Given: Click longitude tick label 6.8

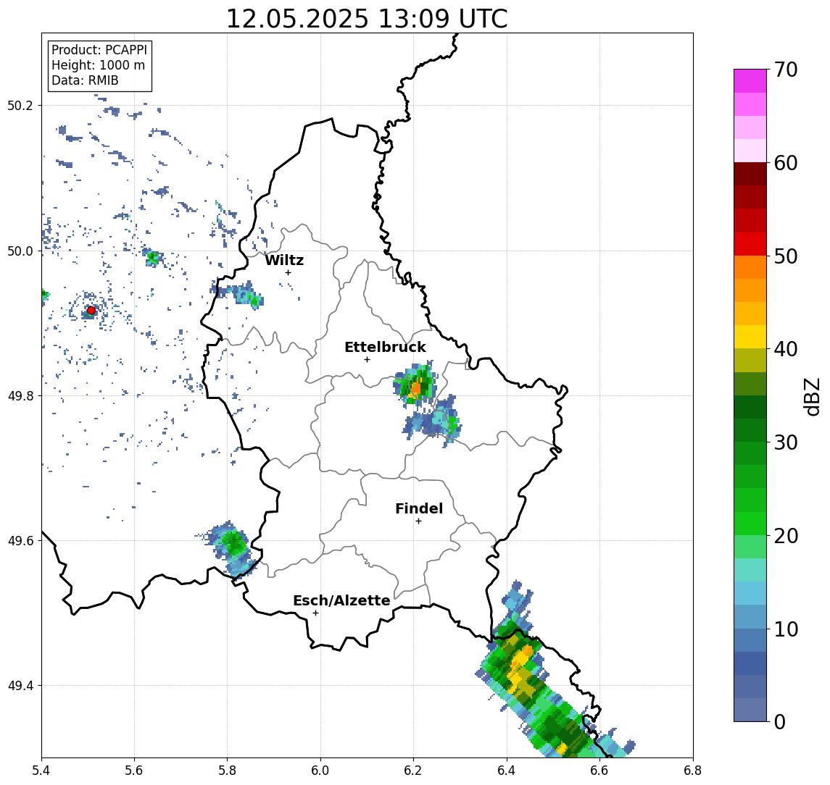Looking at the screenshot, I should pyautogui.click(x=693, y=771).
